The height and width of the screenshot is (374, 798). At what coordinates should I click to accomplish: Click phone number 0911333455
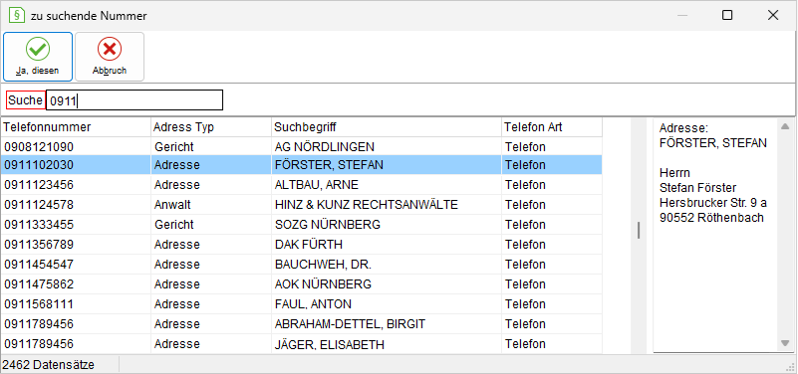[x=39, y=225]
